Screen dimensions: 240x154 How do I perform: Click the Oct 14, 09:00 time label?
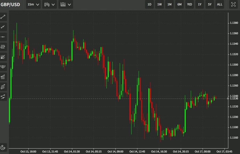pyautogui.click(x=115, y=152)
